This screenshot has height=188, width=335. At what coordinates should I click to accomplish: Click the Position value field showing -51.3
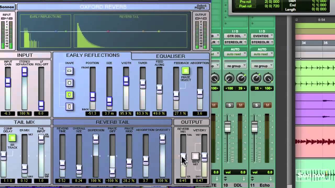[92, 114]
